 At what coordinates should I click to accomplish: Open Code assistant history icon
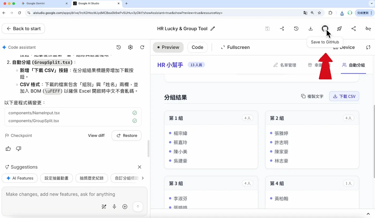coord(119,47)
